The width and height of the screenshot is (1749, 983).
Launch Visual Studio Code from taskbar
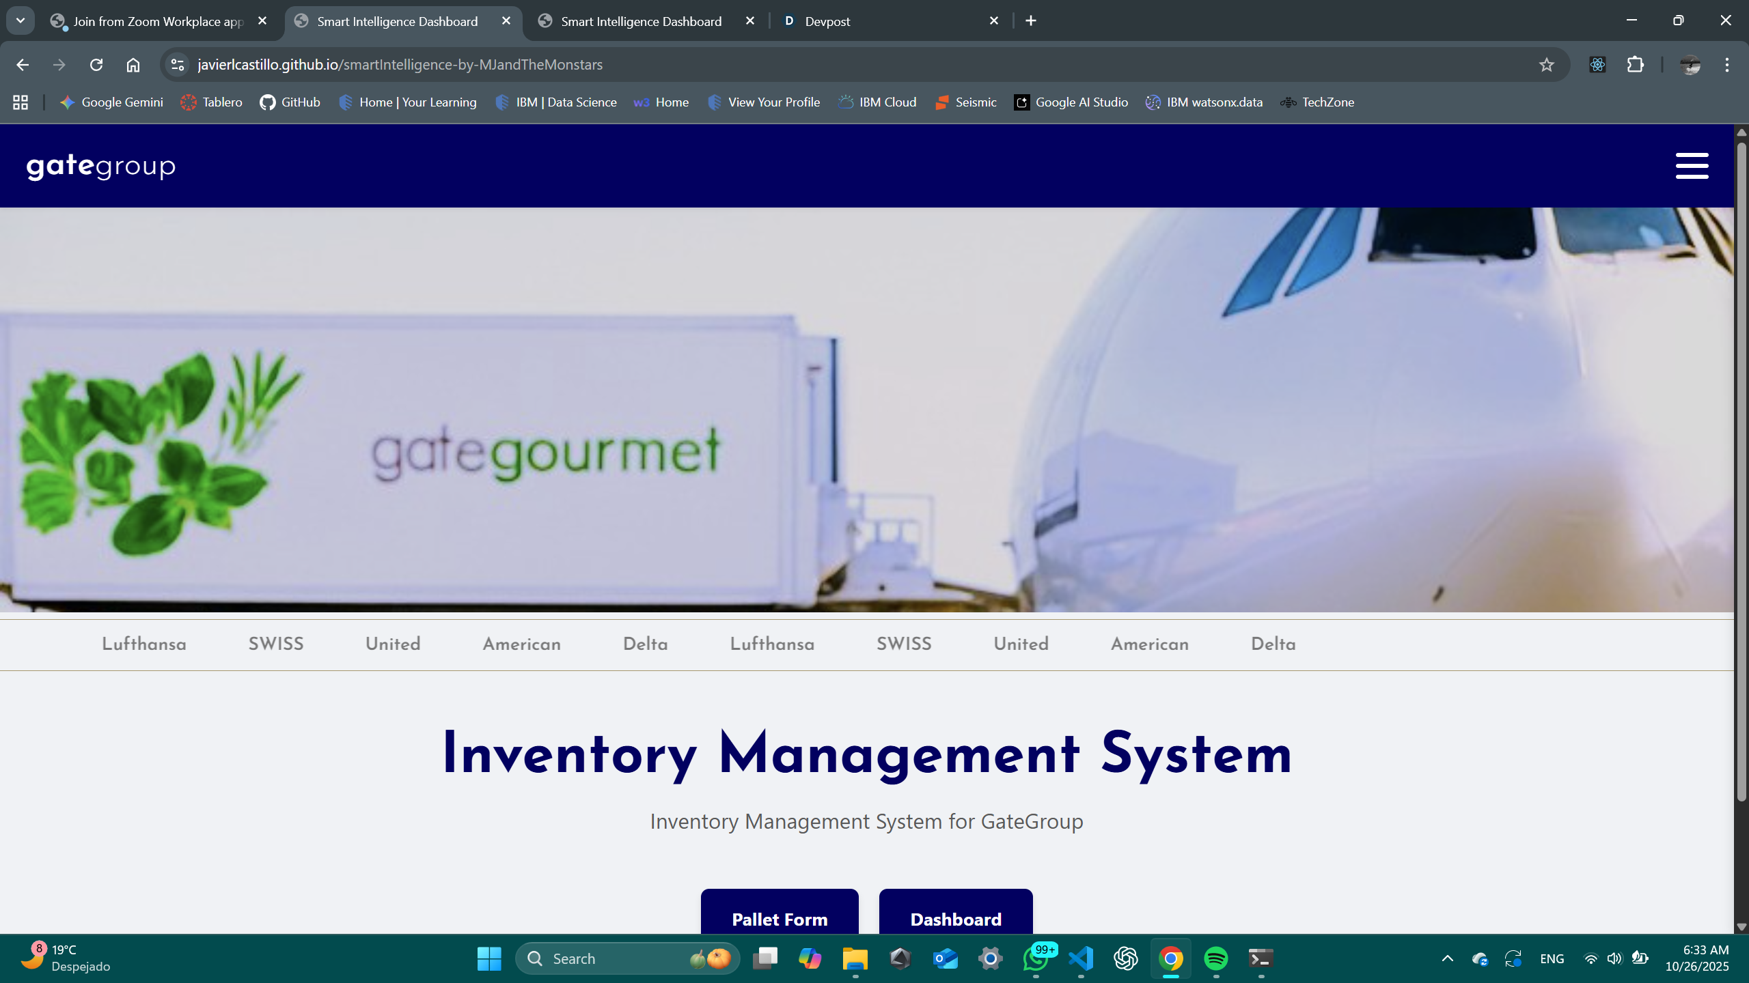[1081, 958]
